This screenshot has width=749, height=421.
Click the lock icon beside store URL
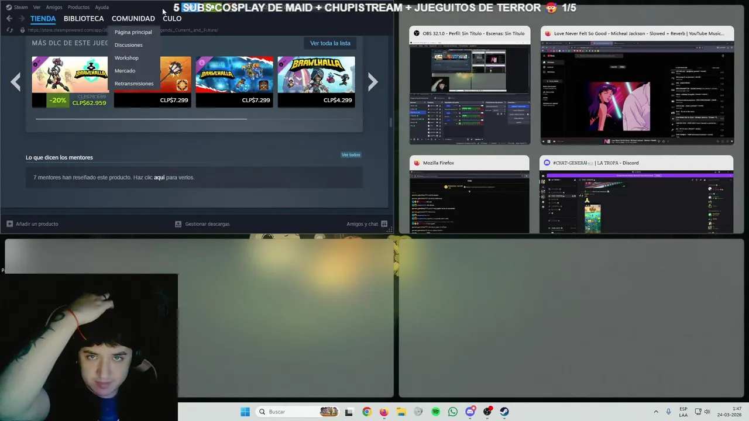click(22, 30)
